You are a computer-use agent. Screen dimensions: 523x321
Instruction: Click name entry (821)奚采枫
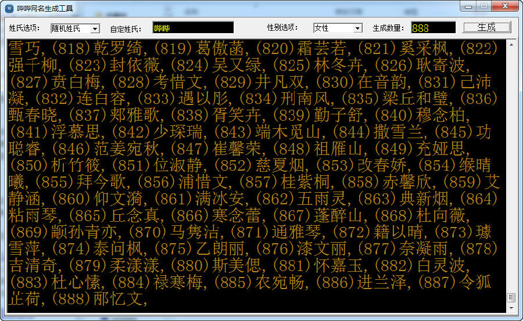pos(404,48)
